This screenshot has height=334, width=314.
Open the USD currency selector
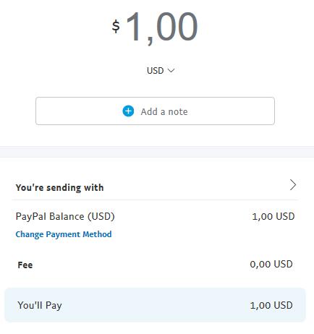click(161, 71)
